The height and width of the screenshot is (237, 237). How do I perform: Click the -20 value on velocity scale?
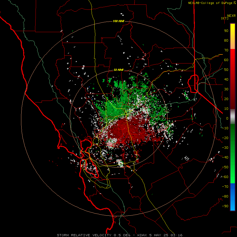click(225, 138)
